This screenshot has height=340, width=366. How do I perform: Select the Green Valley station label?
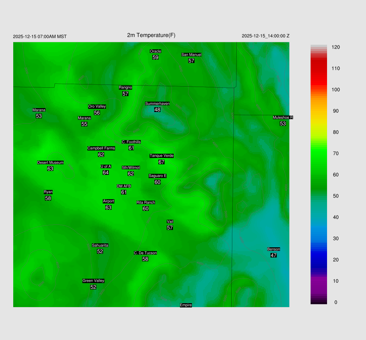[x=93, y=281]
